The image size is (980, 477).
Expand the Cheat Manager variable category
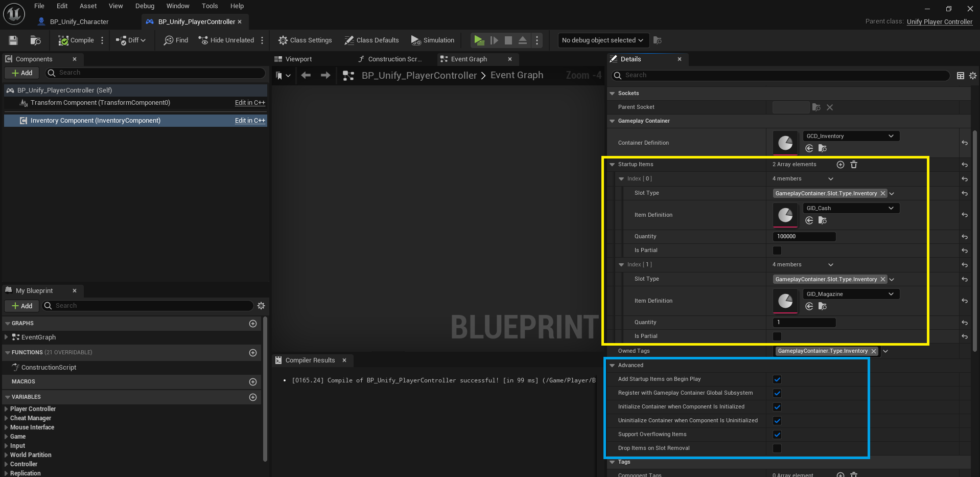click(6, 418)
